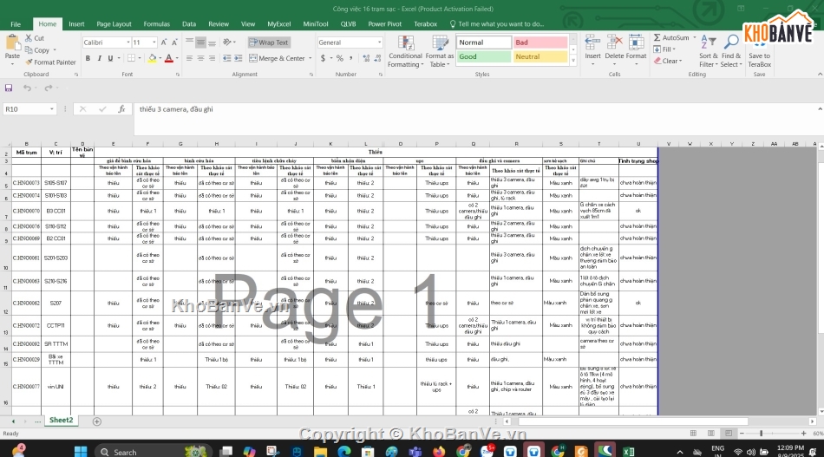Screen dimensions: 824x457
Task: Center text horizontally icon
Action: [x=200, y=58]
